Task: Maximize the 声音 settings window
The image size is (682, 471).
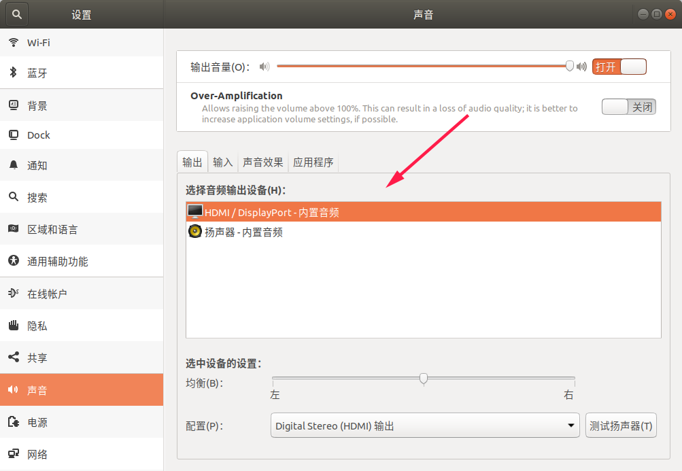Action: click(x=657, y=14)
